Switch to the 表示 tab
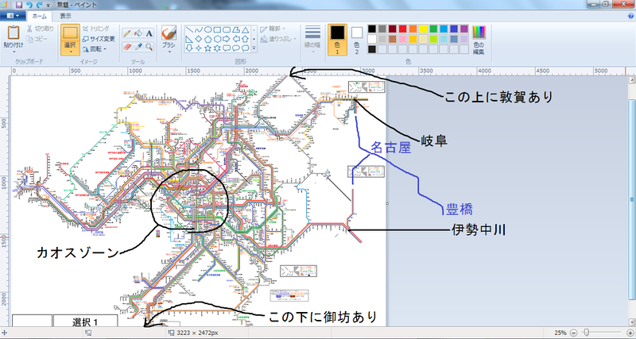Screen dimensions: 636x339 tap(66, 16)
